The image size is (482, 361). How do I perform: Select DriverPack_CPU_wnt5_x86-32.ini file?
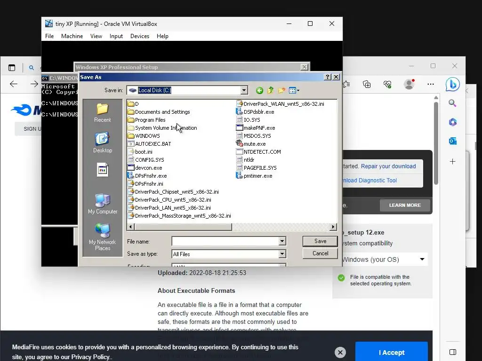(x=169, y=199)
